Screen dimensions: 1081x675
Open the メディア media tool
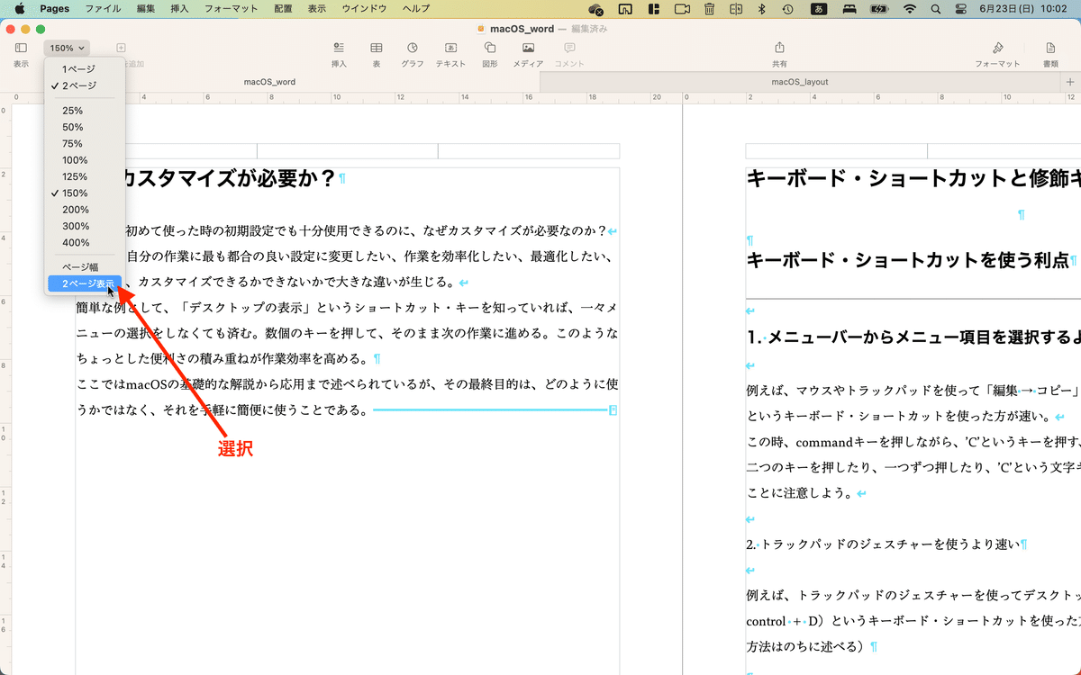(x=528, y=48)
